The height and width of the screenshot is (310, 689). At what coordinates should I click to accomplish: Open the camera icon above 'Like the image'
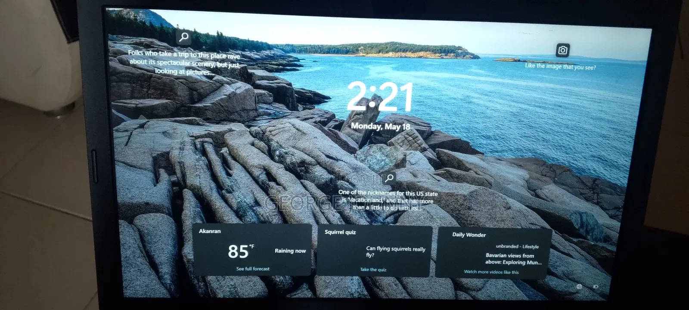tap(562, 50)
